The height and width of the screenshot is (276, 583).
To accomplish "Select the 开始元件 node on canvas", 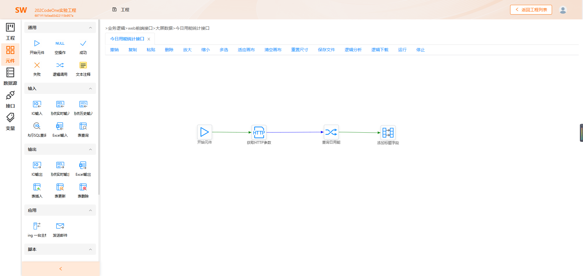I will click(204, 132).
